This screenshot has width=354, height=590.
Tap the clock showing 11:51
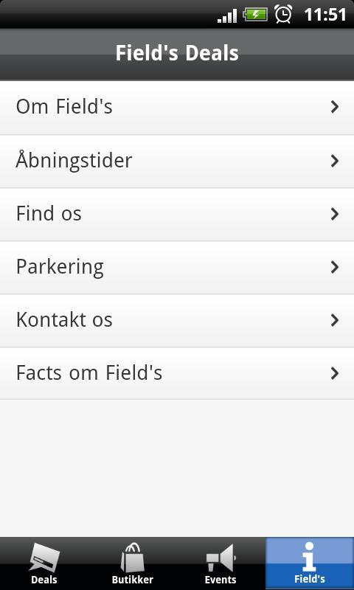[324, 15]
